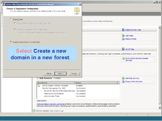
Task: Select Create a new domain in a new forest
Action: pos(11,42)
